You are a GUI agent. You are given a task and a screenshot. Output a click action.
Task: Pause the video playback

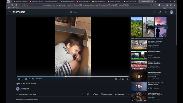coord(22,79)
